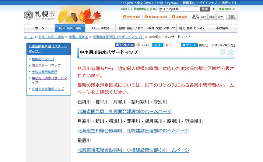Reset text size with 標準 button
This screenshot has height=162, width=263.
[x=212, y=17]
